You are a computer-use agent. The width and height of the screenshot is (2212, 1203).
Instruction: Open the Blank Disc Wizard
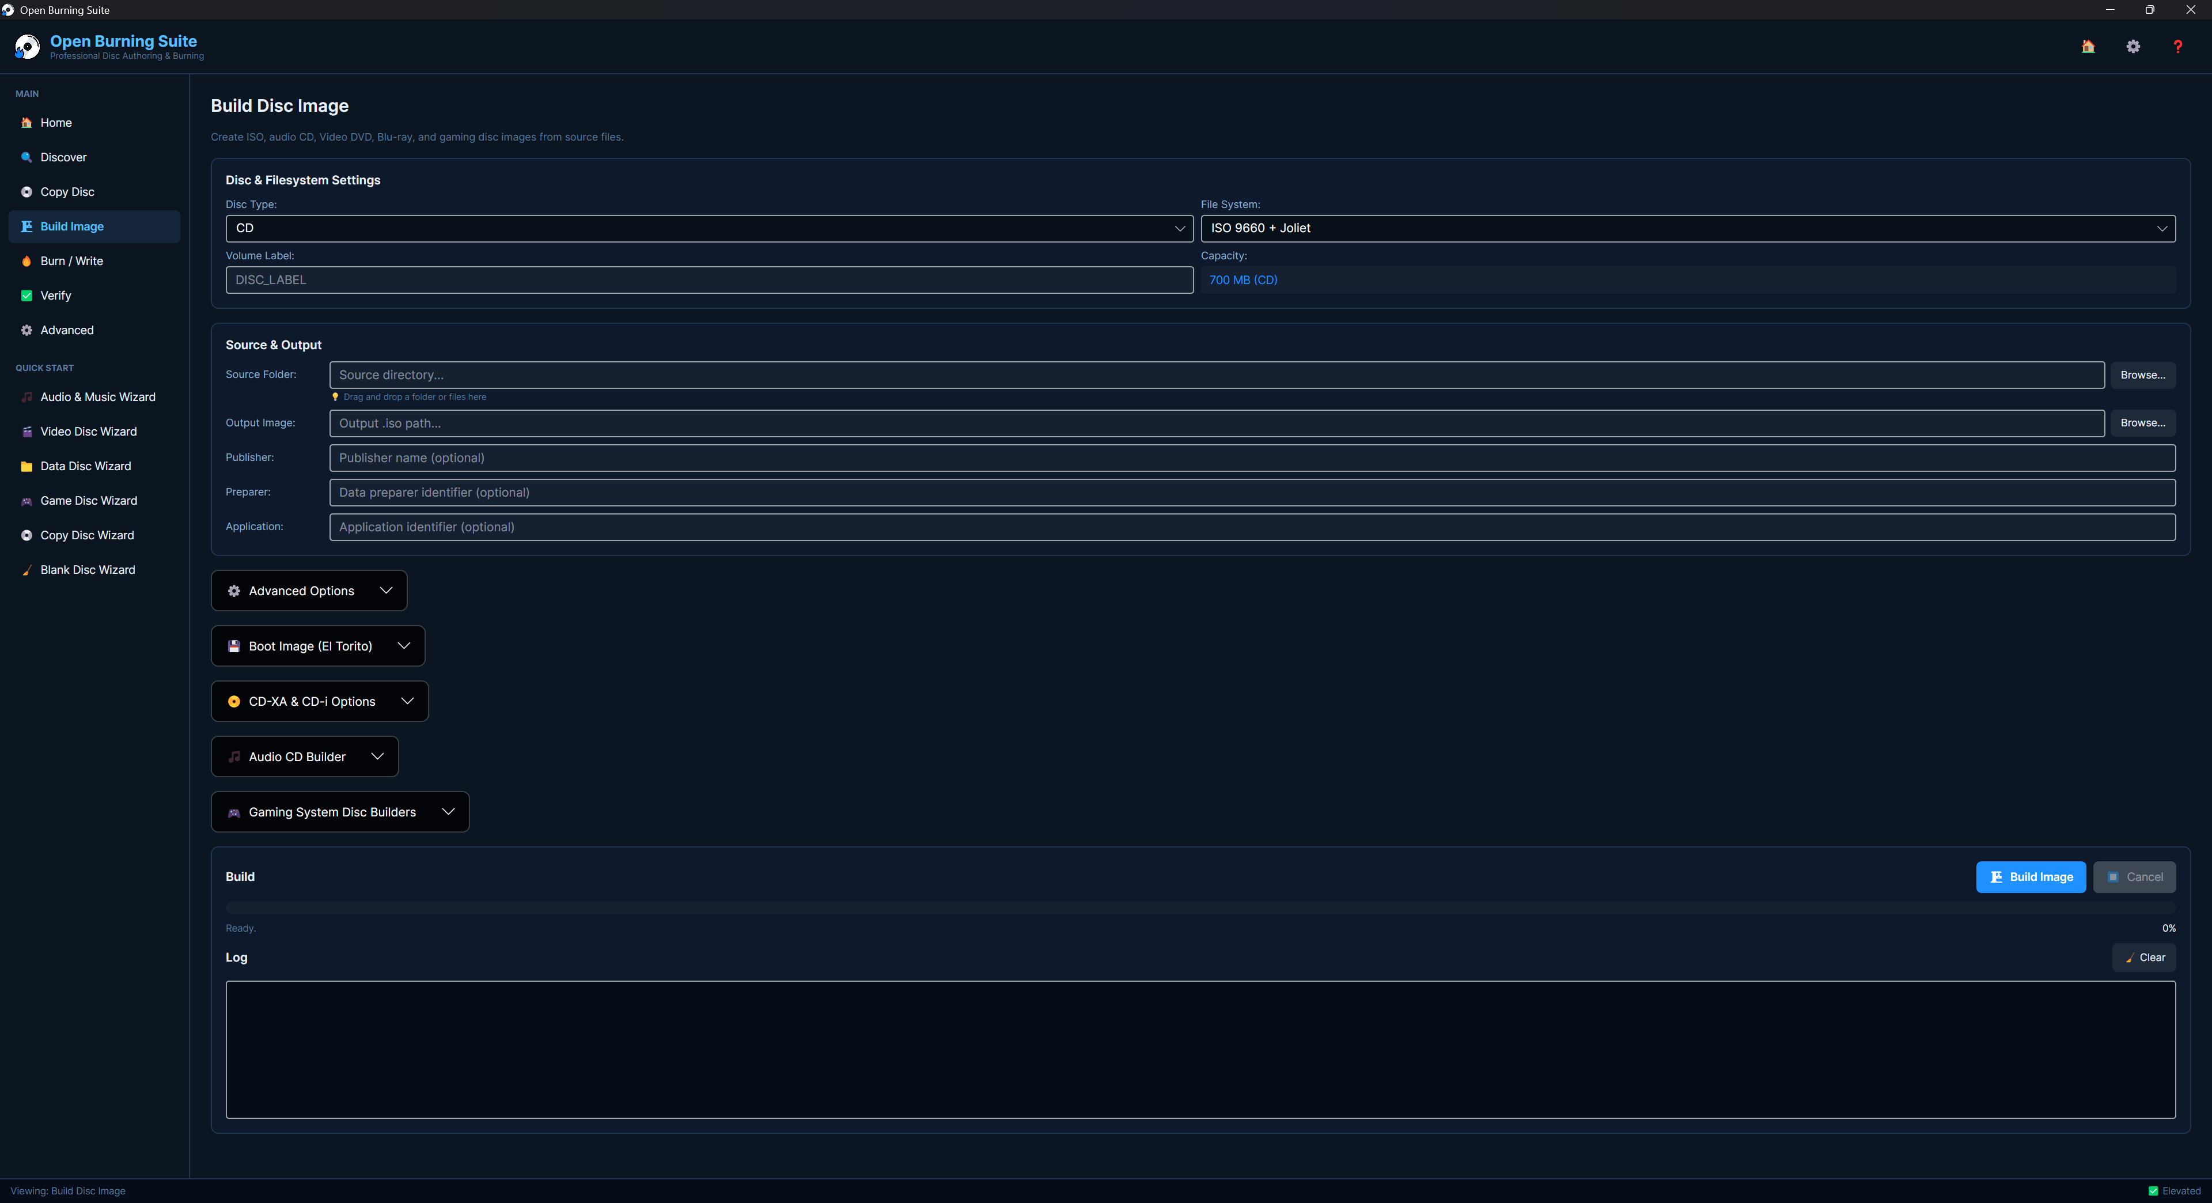[x=94, y=570]
